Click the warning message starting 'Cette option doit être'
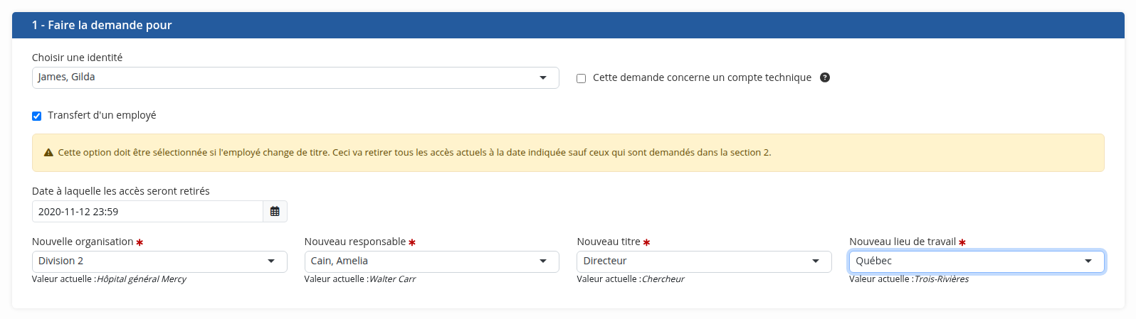The width and height of the screenshot is (1136, 319). [414, 153]
